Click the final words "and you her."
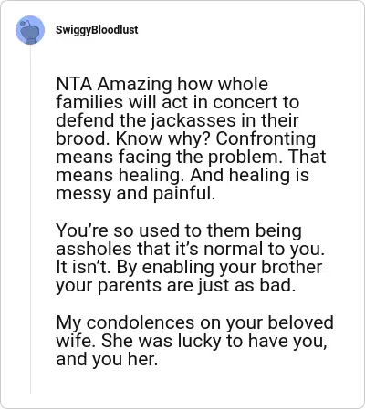The image size is (365, 409). pyautogui.click(x=107, y=359)
